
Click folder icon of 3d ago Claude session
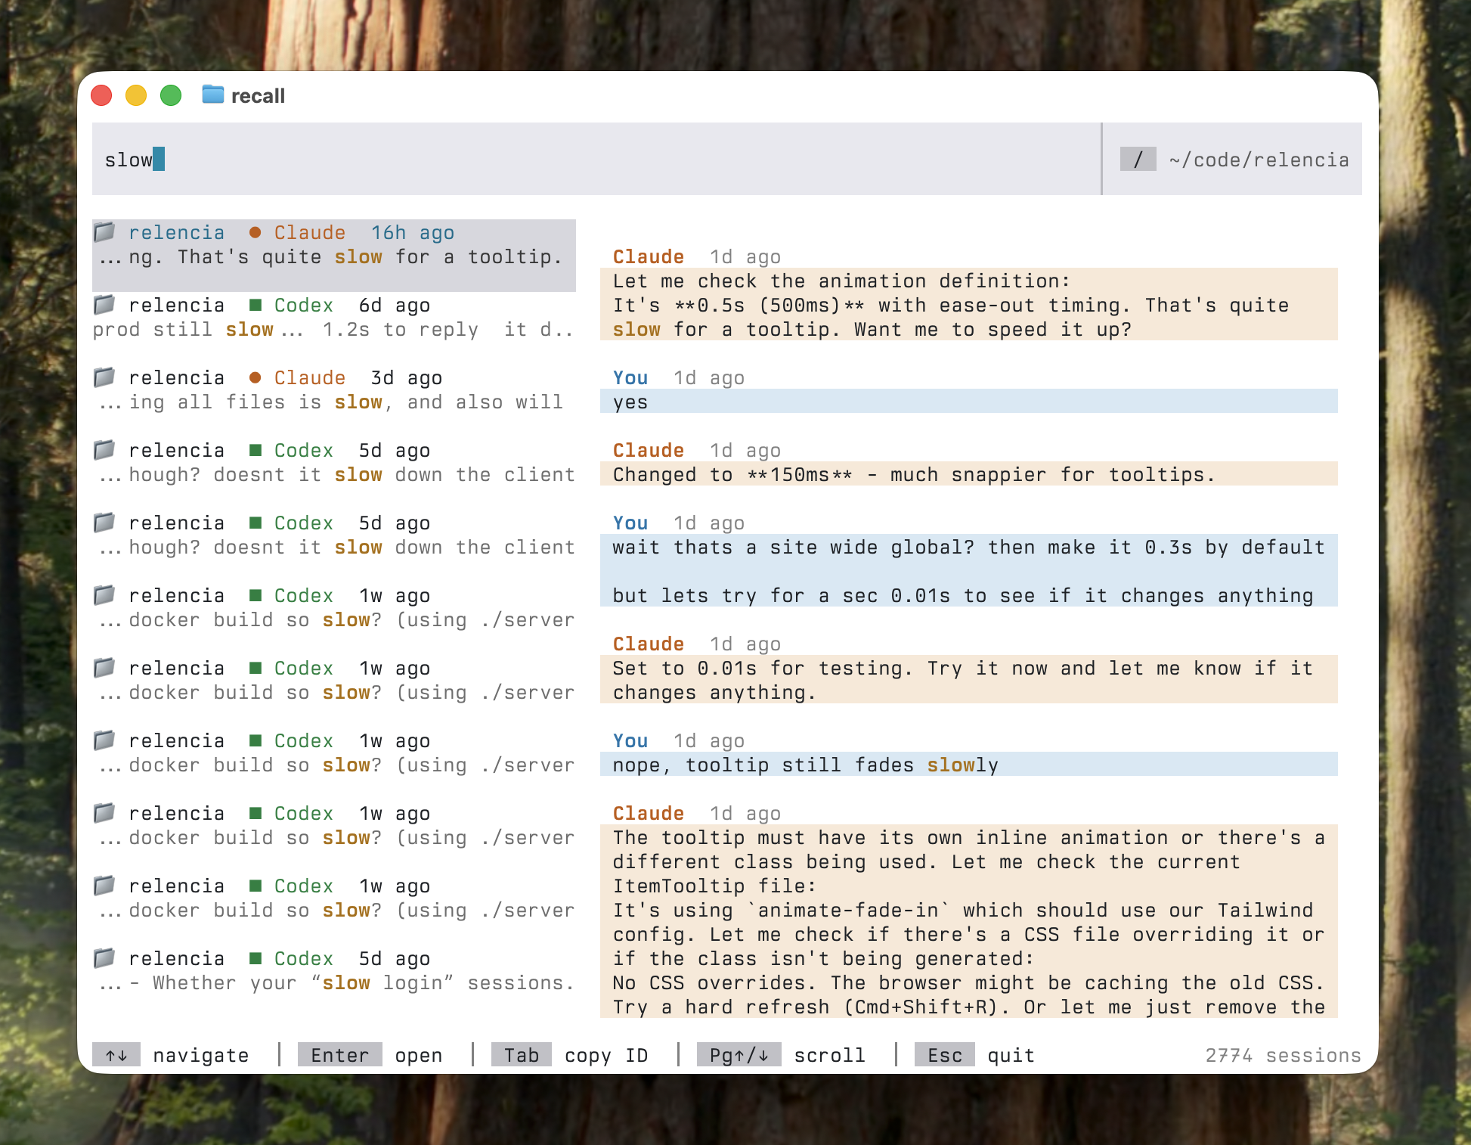104,377
